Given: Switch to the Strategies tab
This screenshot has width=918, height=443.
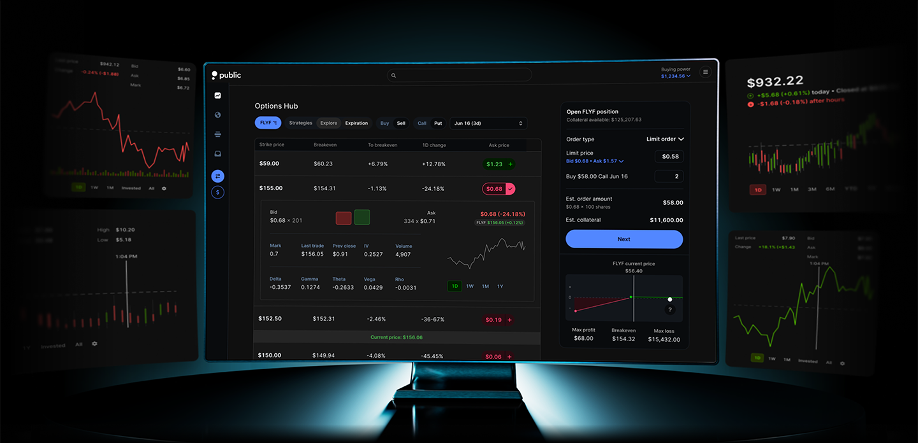Looking at the screenshot, I should coord(300,123).
